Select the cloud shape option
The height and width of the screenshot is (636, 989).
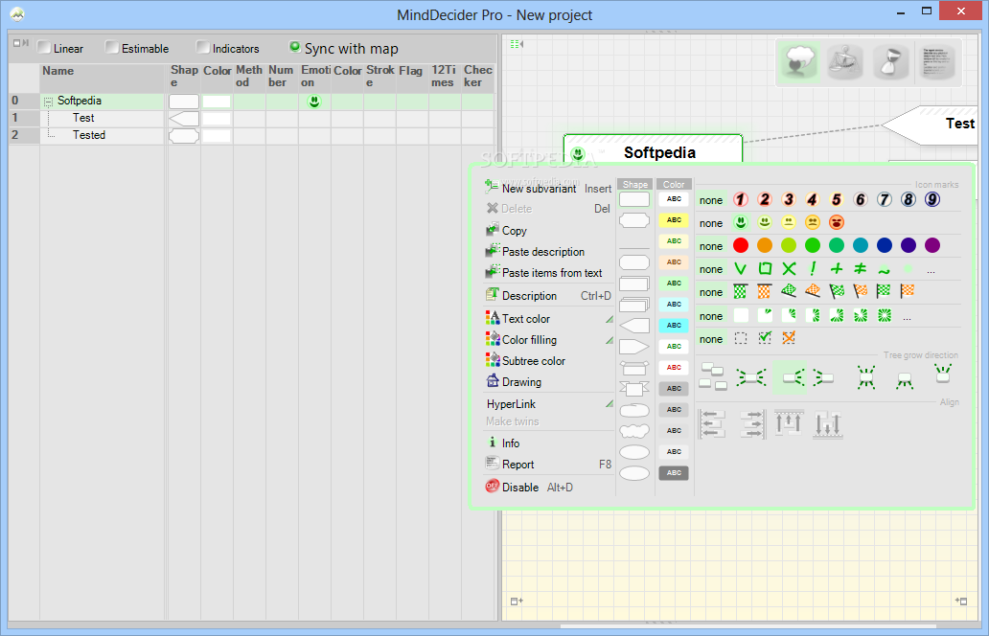coord(634,431)
